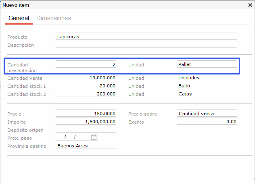
Task: Focus the empty Descripción field
Action: pos(146,44)
